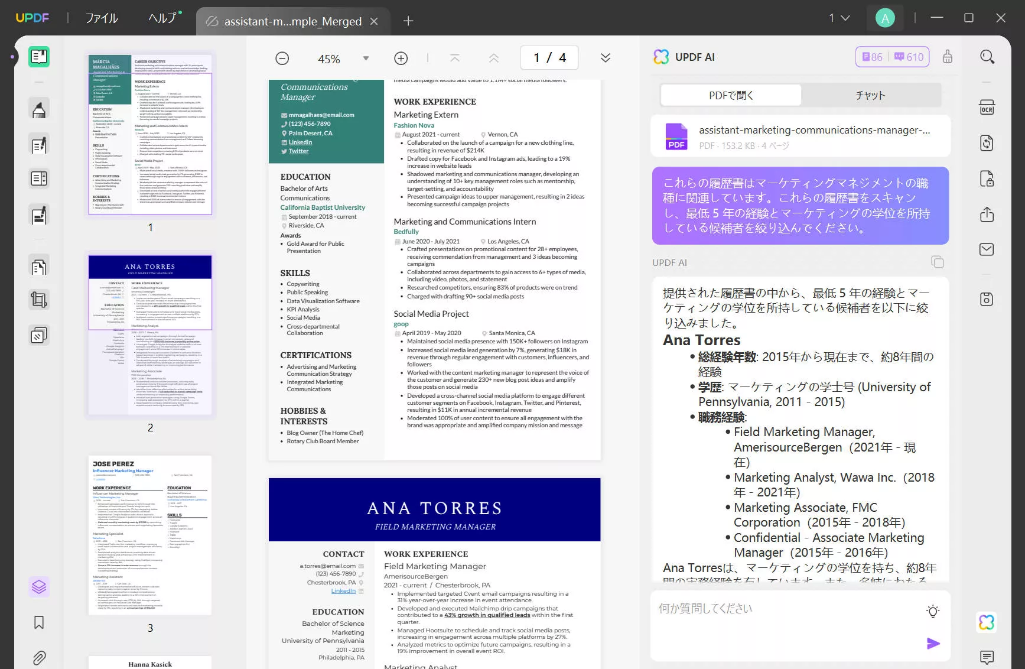Viewport: 1025px width, 669px height.
Task: Send the question with arrow button
Action: (x=933, y=644)
